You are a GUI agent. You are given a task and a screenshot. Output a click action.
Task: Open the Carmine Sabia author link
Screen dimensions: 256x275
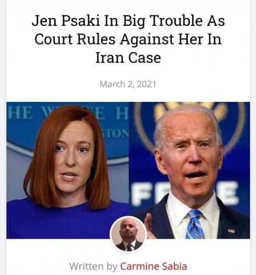click(x=154, y=266)
